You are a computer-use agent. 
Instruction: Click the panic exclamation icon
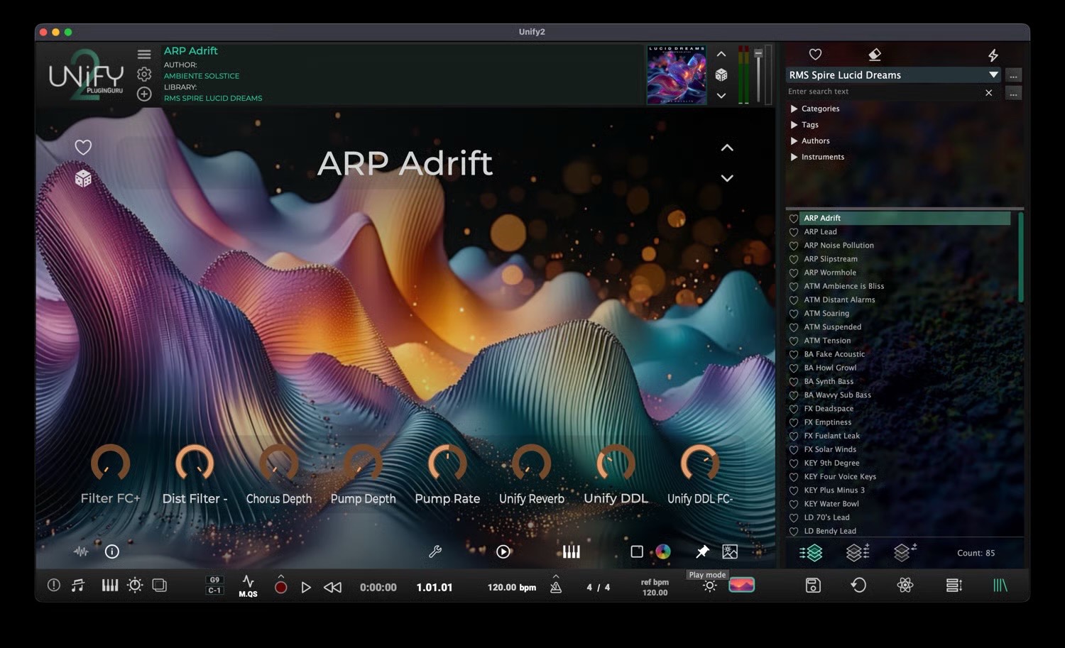(x=53, y=586)
